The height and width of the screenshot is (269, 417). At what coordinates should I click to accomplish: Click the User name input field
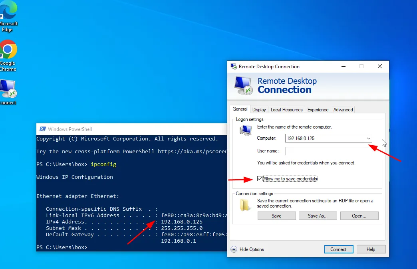[x=328, y=151]
